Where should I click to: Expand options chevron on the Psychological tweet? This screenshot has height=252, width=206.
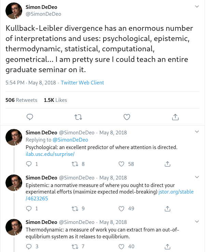[197, 132]
